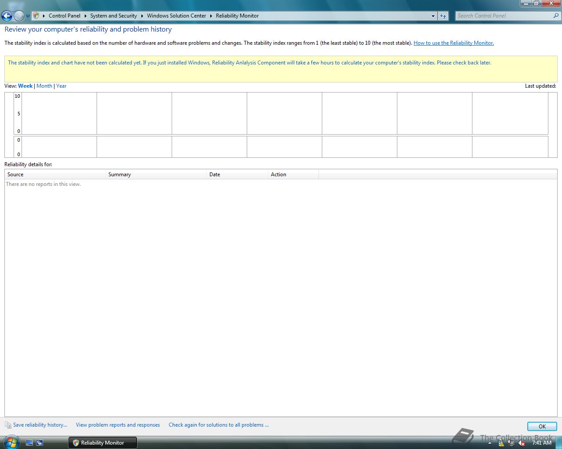The image size is (562, 449).
Task: Expand arrow after Windows Solution Center breadcrumb
Action: [211, 16]
